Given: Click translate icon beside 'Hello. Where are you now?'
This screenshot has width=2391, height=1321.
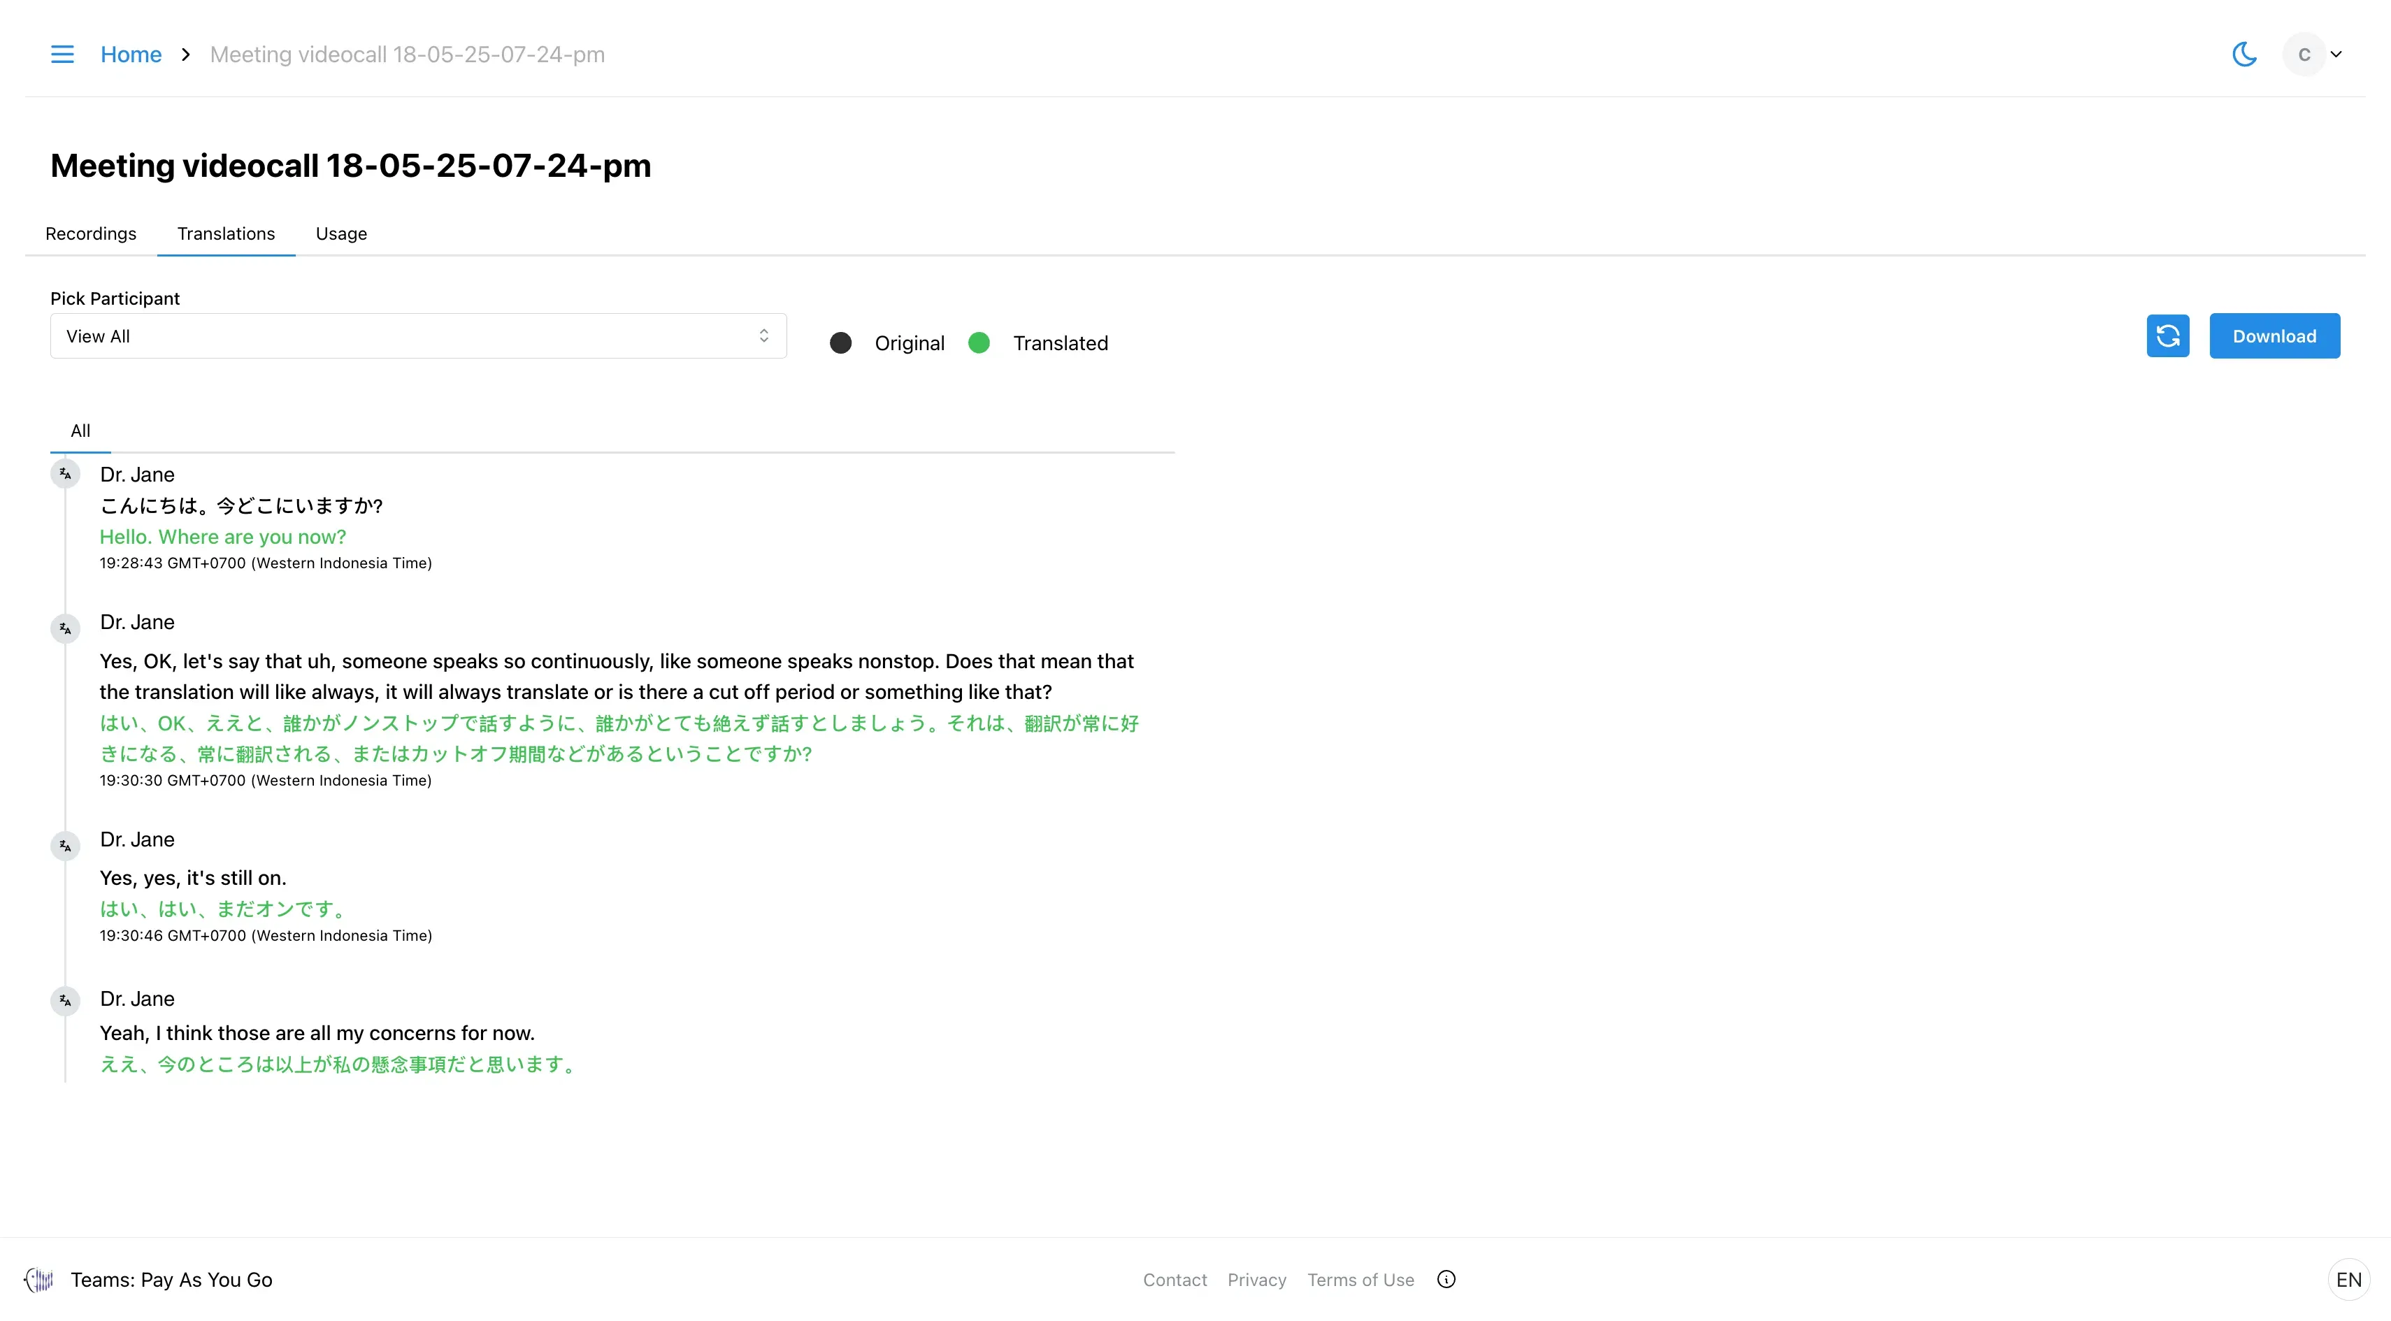Looking at the screenshot, I should click(65, 474).
